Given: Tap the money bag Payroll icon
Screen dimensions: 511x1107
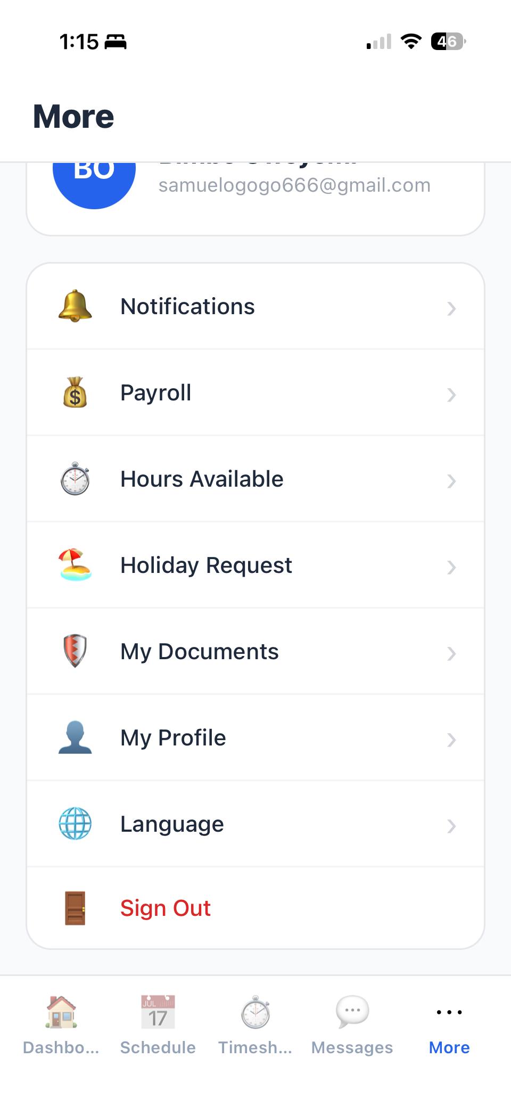Looking at the screenshot, I should (75, 392).
